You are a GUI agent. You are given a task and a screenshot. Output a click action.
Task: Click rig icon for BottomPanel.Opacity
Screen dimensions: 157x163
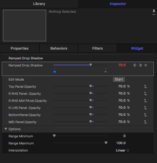pyautogui.click(x=145, y=115)
